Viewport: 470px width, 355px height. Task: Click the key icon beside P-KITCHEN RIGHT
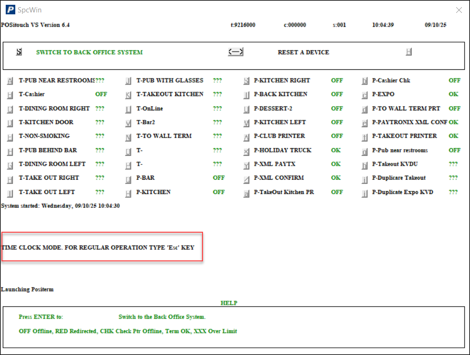(x=246, y=81)
